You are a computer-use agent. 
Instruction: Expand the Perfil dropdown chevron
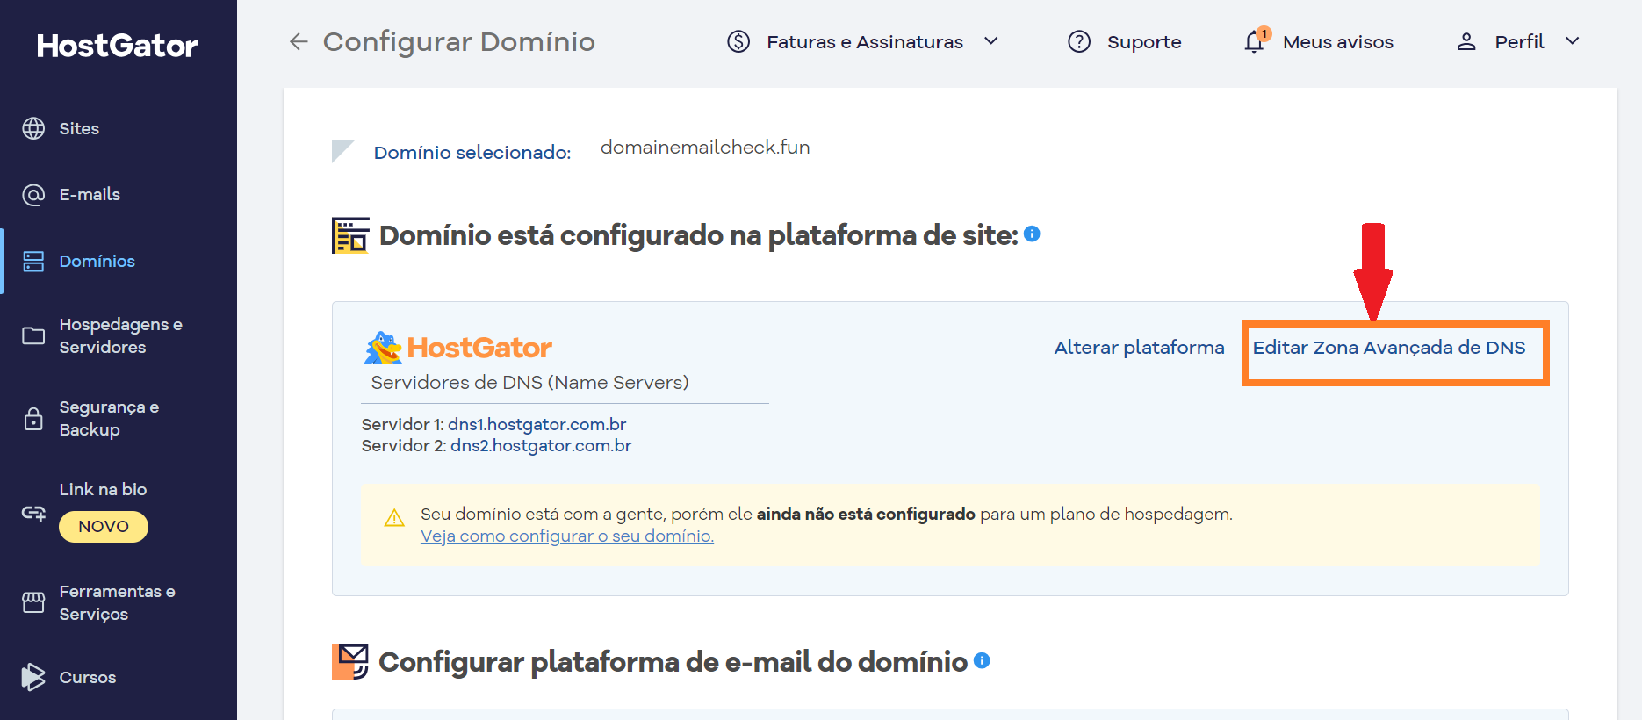click(1573, 41)
